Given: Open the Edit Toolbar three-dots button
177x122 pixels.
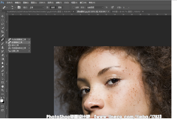Looking at the screenshot, I should click(2, 94).
